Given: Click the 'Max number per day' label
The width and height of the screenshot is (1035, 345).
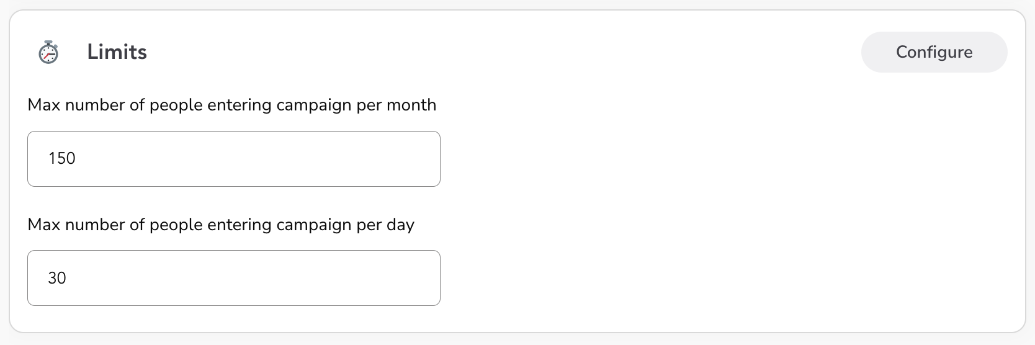Looking at the screenshot, I should coord(221,225).
